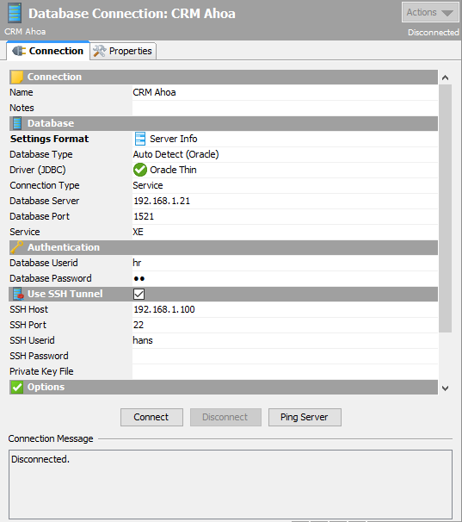
Task: Click the green checkmark beside Oracle Thin
Action: (x=140, y=170)
